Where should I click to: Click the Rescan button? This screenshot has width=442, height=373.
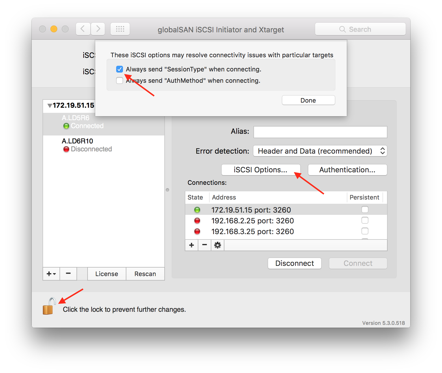pos(145,274)
